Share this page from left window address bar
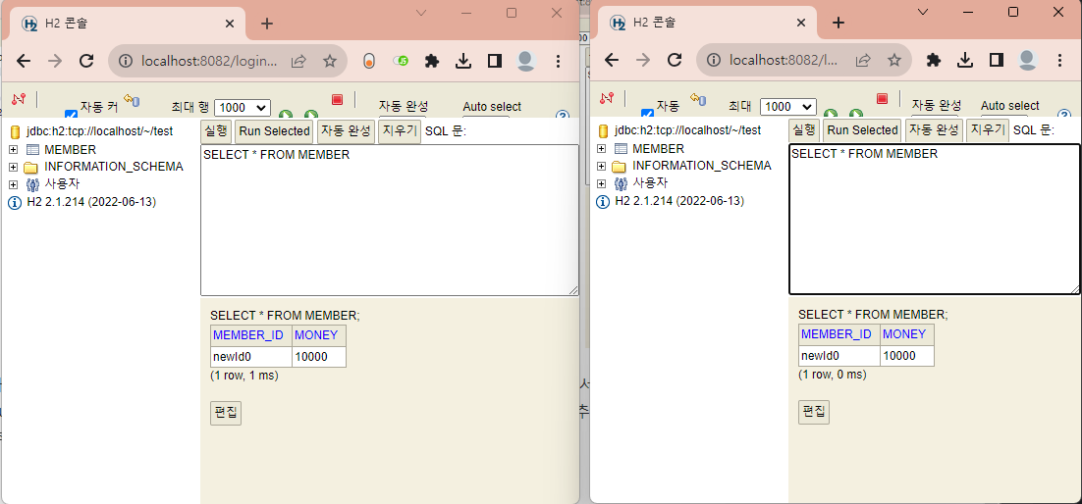1082x504 pixels. tap(298, 62)
